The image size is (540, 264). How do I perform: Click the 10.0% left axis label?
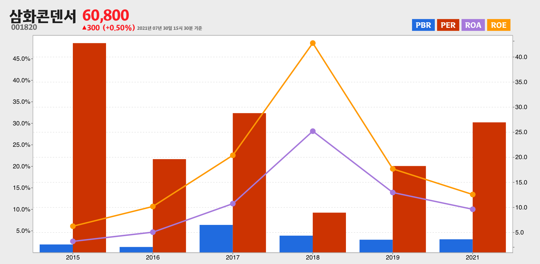click(x=21, y=209)
